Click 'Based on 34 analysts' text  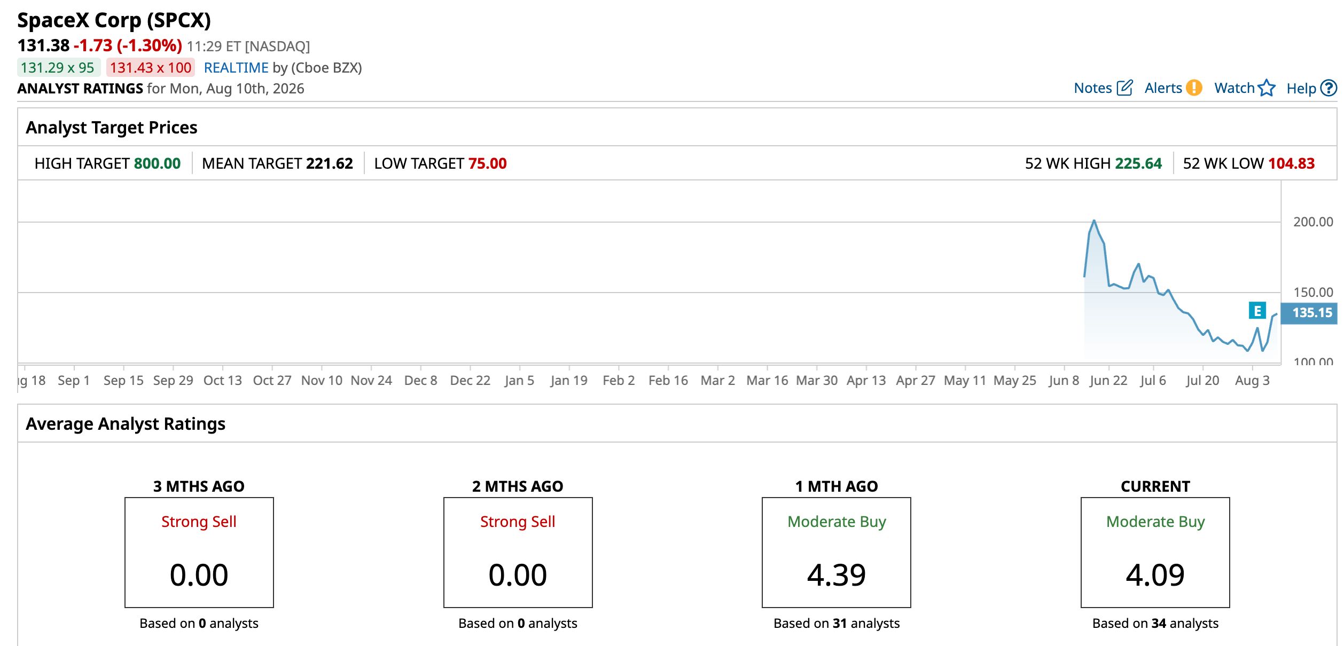pos(1155,624)
